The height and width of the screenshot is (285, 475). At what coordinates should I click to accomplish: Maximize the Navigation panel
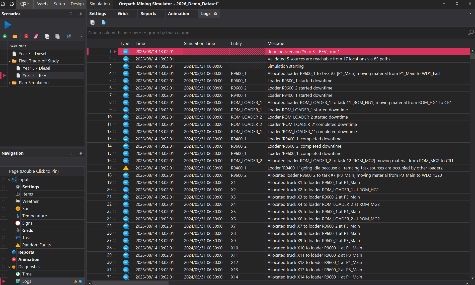coord(71,153)
